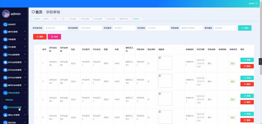
Task: Click the 查看 button in row 2
Action: pyautogui.click(x=247, y=78)
